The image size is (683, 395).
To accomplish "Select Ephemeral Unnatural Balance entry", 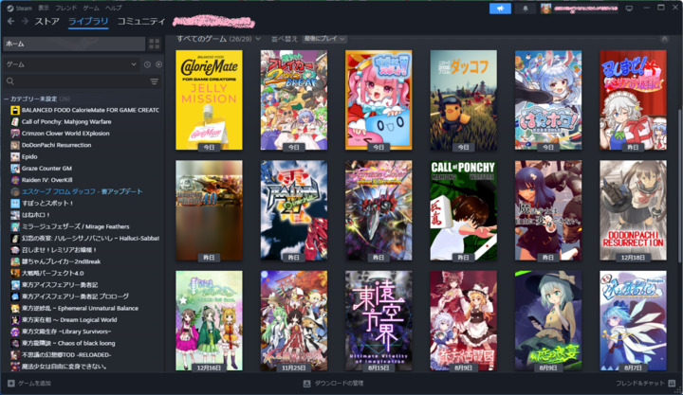I will tap(75, 308).
